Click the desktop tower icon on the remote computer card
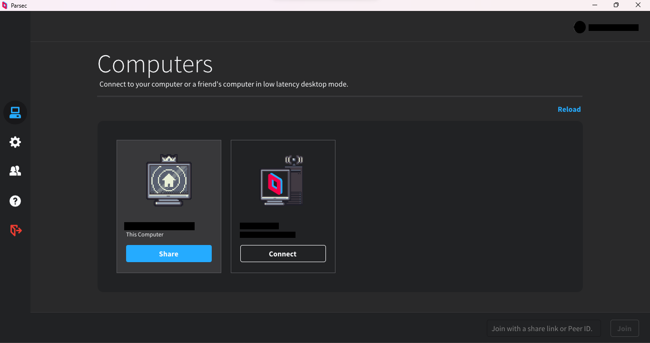This screenshot has width=650, height=343. pyautogui.click(x=283, y=180)
